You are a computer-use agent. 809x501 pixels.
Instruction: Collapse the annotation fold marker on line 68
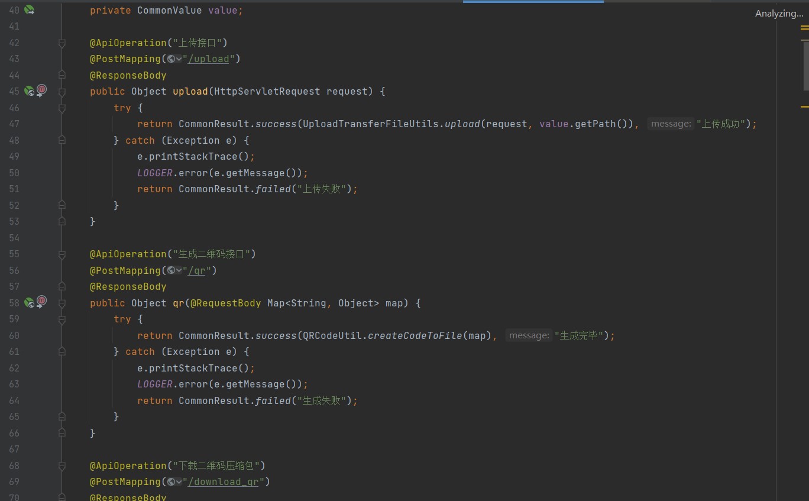click(62, 466)
